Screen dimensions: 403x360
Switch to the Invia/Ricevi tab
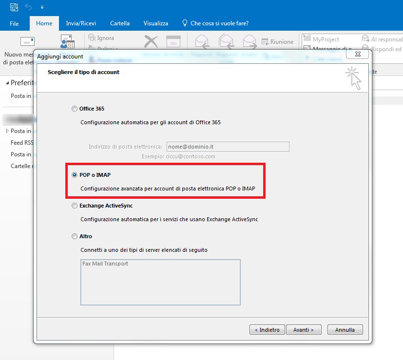(81, 23)
